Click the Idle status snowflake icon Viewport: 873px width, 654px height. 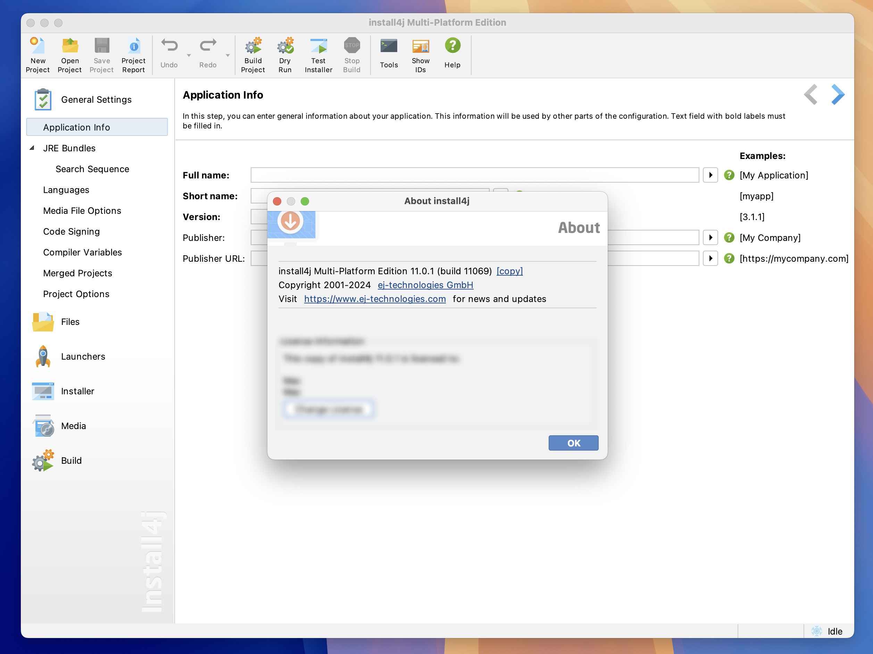coord(816,631)
